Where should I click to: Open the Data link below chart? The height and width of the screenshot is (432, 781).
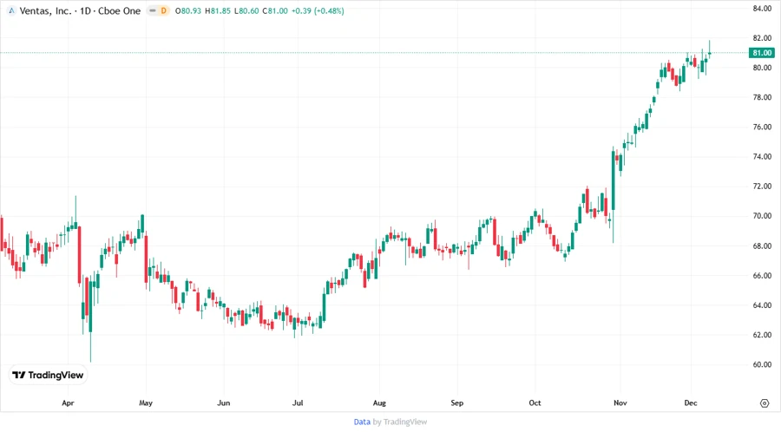(x=362, y=422)
